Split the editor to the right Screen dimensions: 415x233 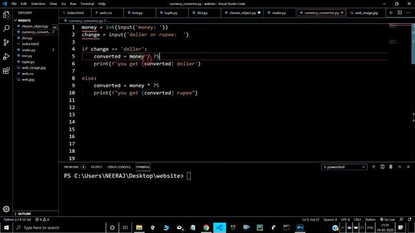(x=399, y=13)
